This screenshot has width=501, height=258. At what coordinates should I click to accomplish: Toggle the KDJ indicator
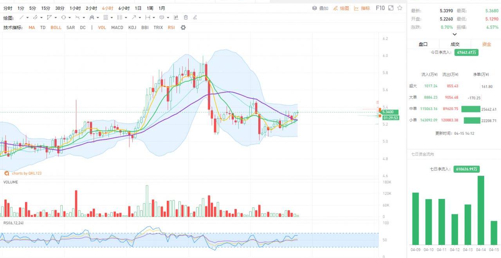(x=132, y=27)
